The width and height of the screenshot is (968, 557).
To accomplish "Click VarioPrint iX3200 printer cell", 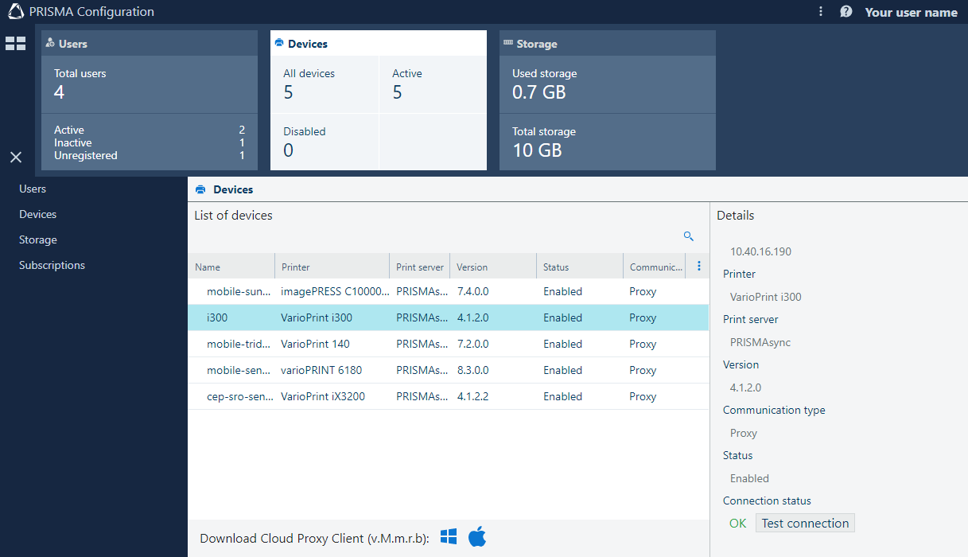I will tap(323, 396).
